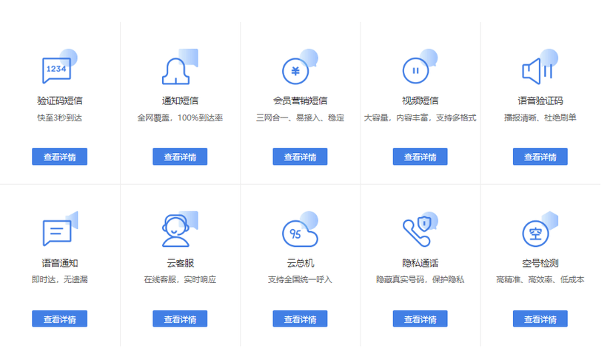Click the description 隐藏真实号码，保护隐私

coord(420,279)
